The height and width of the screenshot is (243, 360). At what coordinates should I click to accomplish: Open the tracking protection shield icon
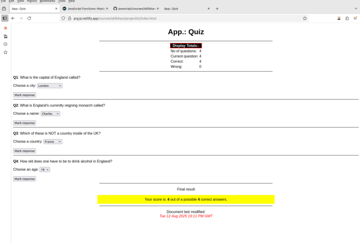[64, 18]
